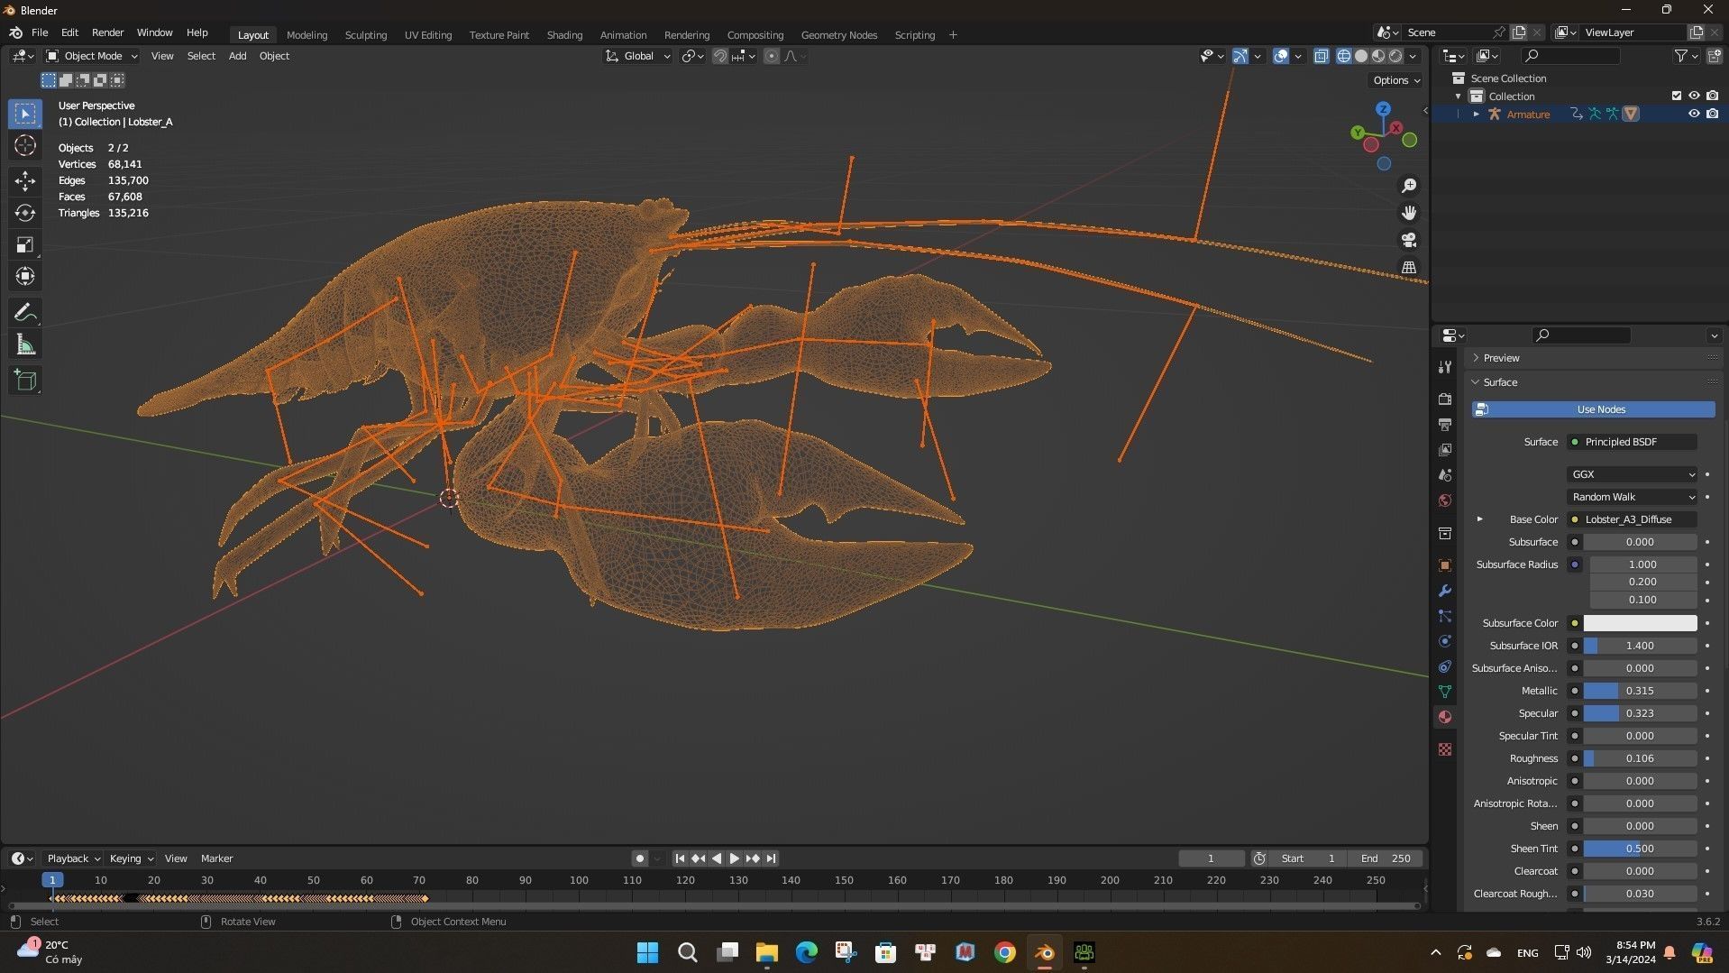Open the Tool properties tab
This screenshot has width=1729, height=973.
pyautogui.click(x=1445, y=367)
